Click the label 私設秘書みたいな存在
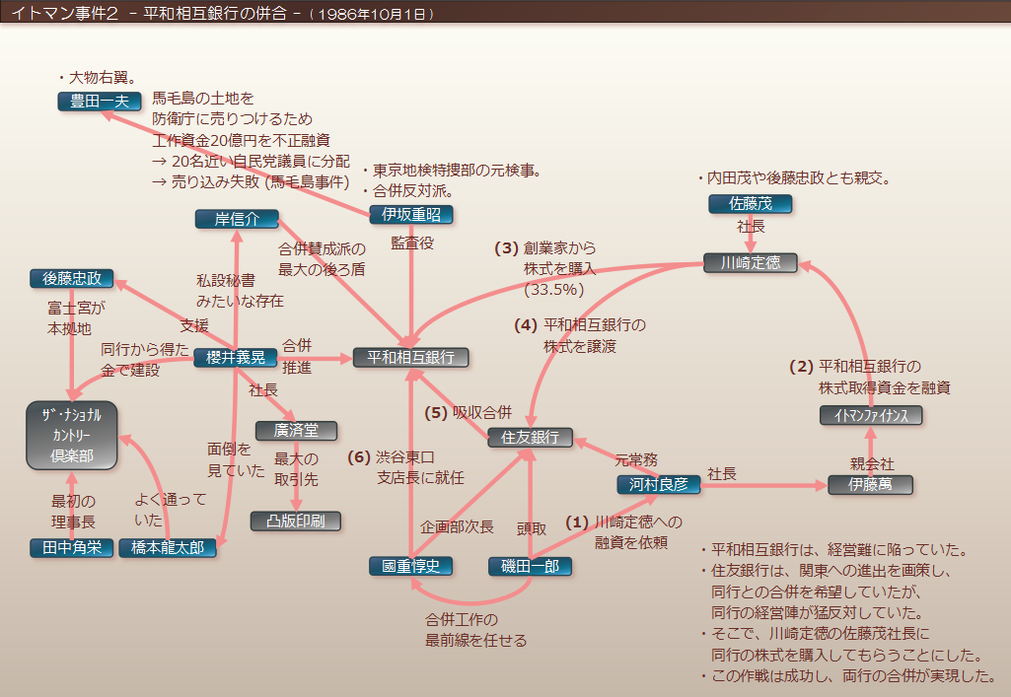This screenshot has height=697, width=1011. pyautogui.click(x=240, y=291)
